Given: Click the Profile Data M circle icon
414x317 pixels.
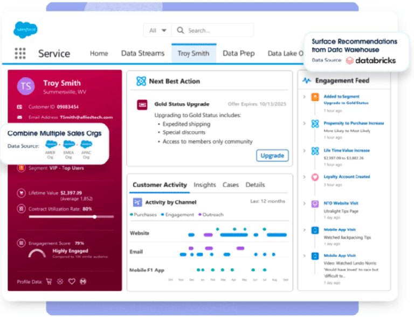Looking at the screenshot, I should [x=83, y=281].
